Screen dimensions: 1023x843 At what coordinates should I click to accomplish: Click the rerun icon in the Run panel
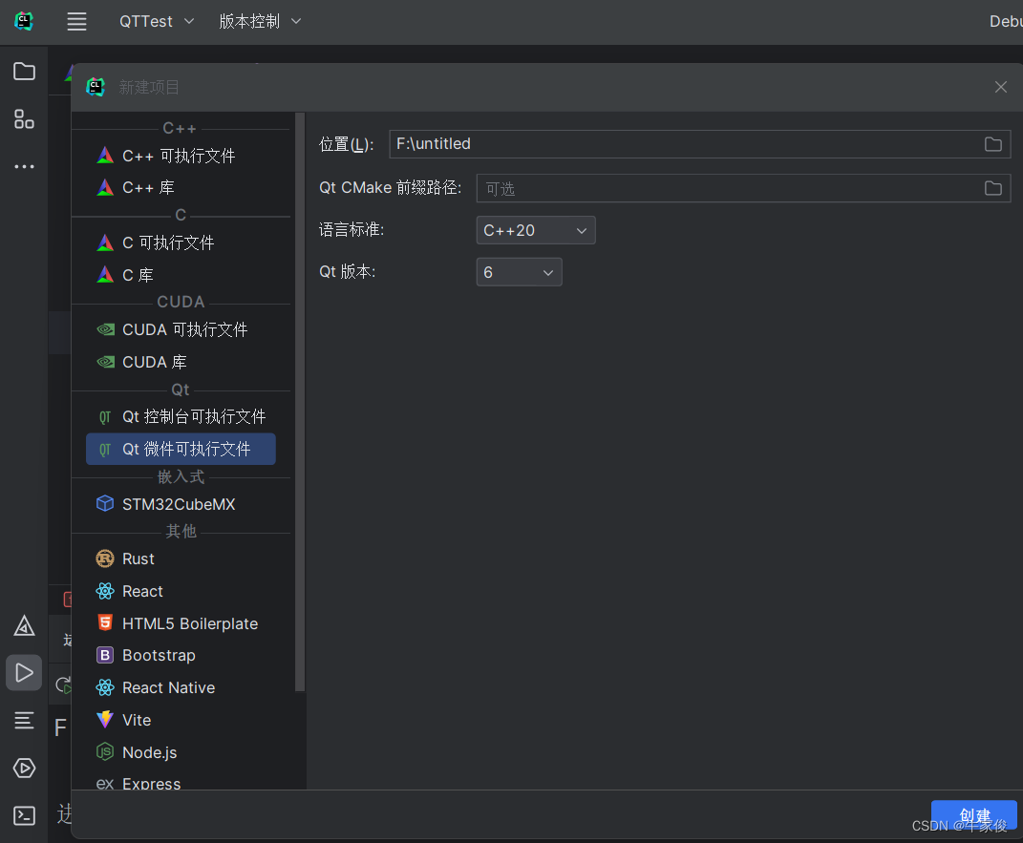click(x=63, y=685)
